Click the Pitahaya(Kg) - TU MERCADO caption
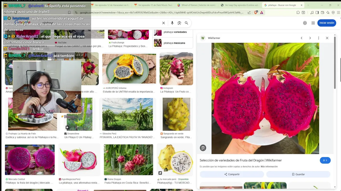This screenshot has width=341, height=191. [174, 183]
